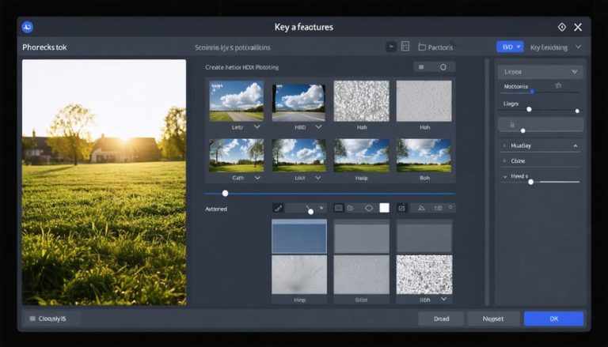Screen dimensions: 608x347
Task: Select the Boh landscape thumbnail
Action: point(424,155)
